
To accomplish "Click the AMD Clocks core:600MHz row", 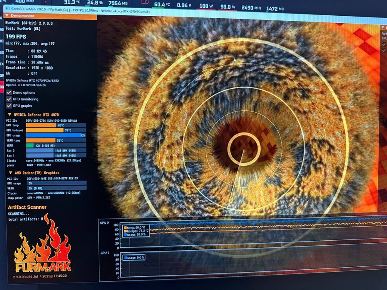I will coord(44,193).
